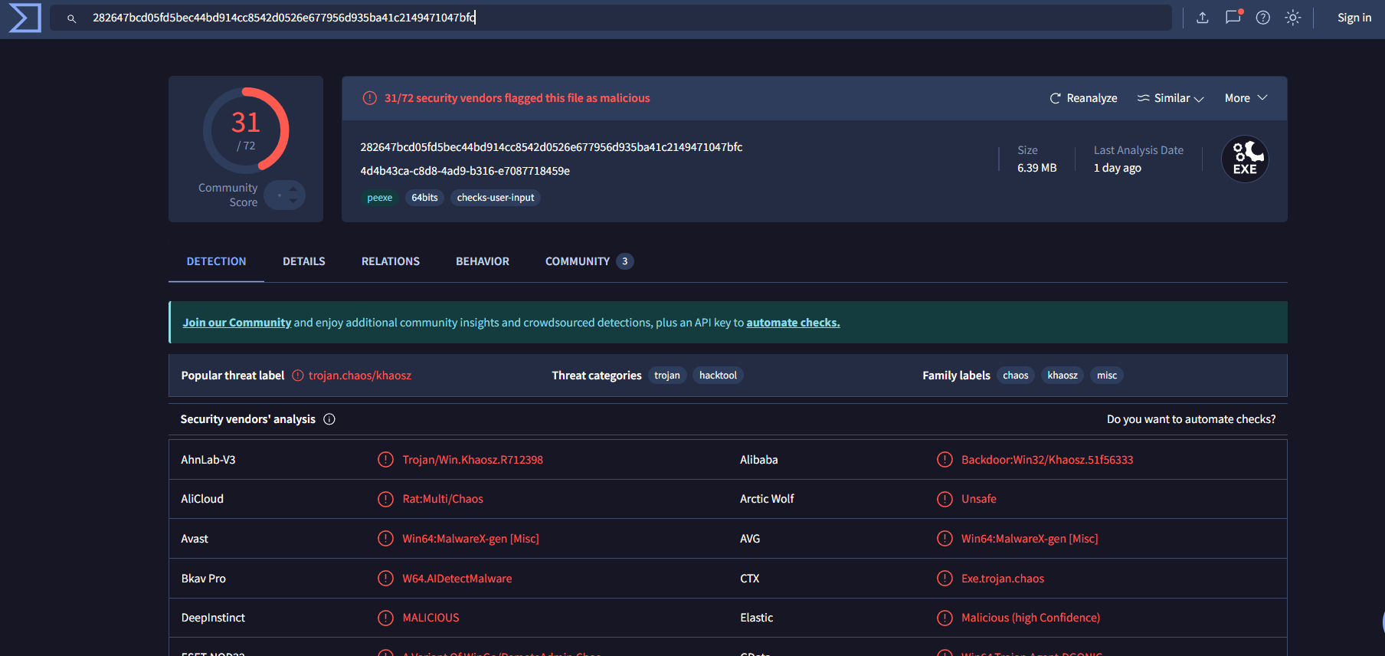Screen dimensions: 1385x656
Task: Open the Behavior tab
Action: pyautogui.click(x=482, y=261)
